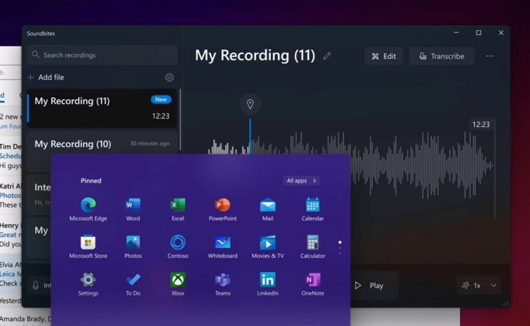
Task: Open the More options ellipsis menu
Action: point(489,56)
